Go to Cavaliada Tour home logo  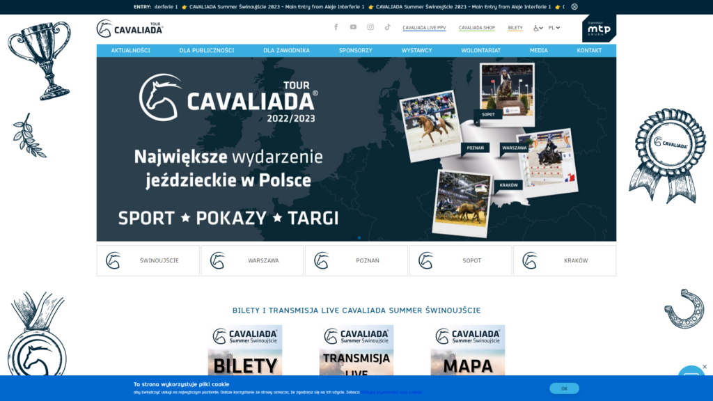[x=130, y=29]
